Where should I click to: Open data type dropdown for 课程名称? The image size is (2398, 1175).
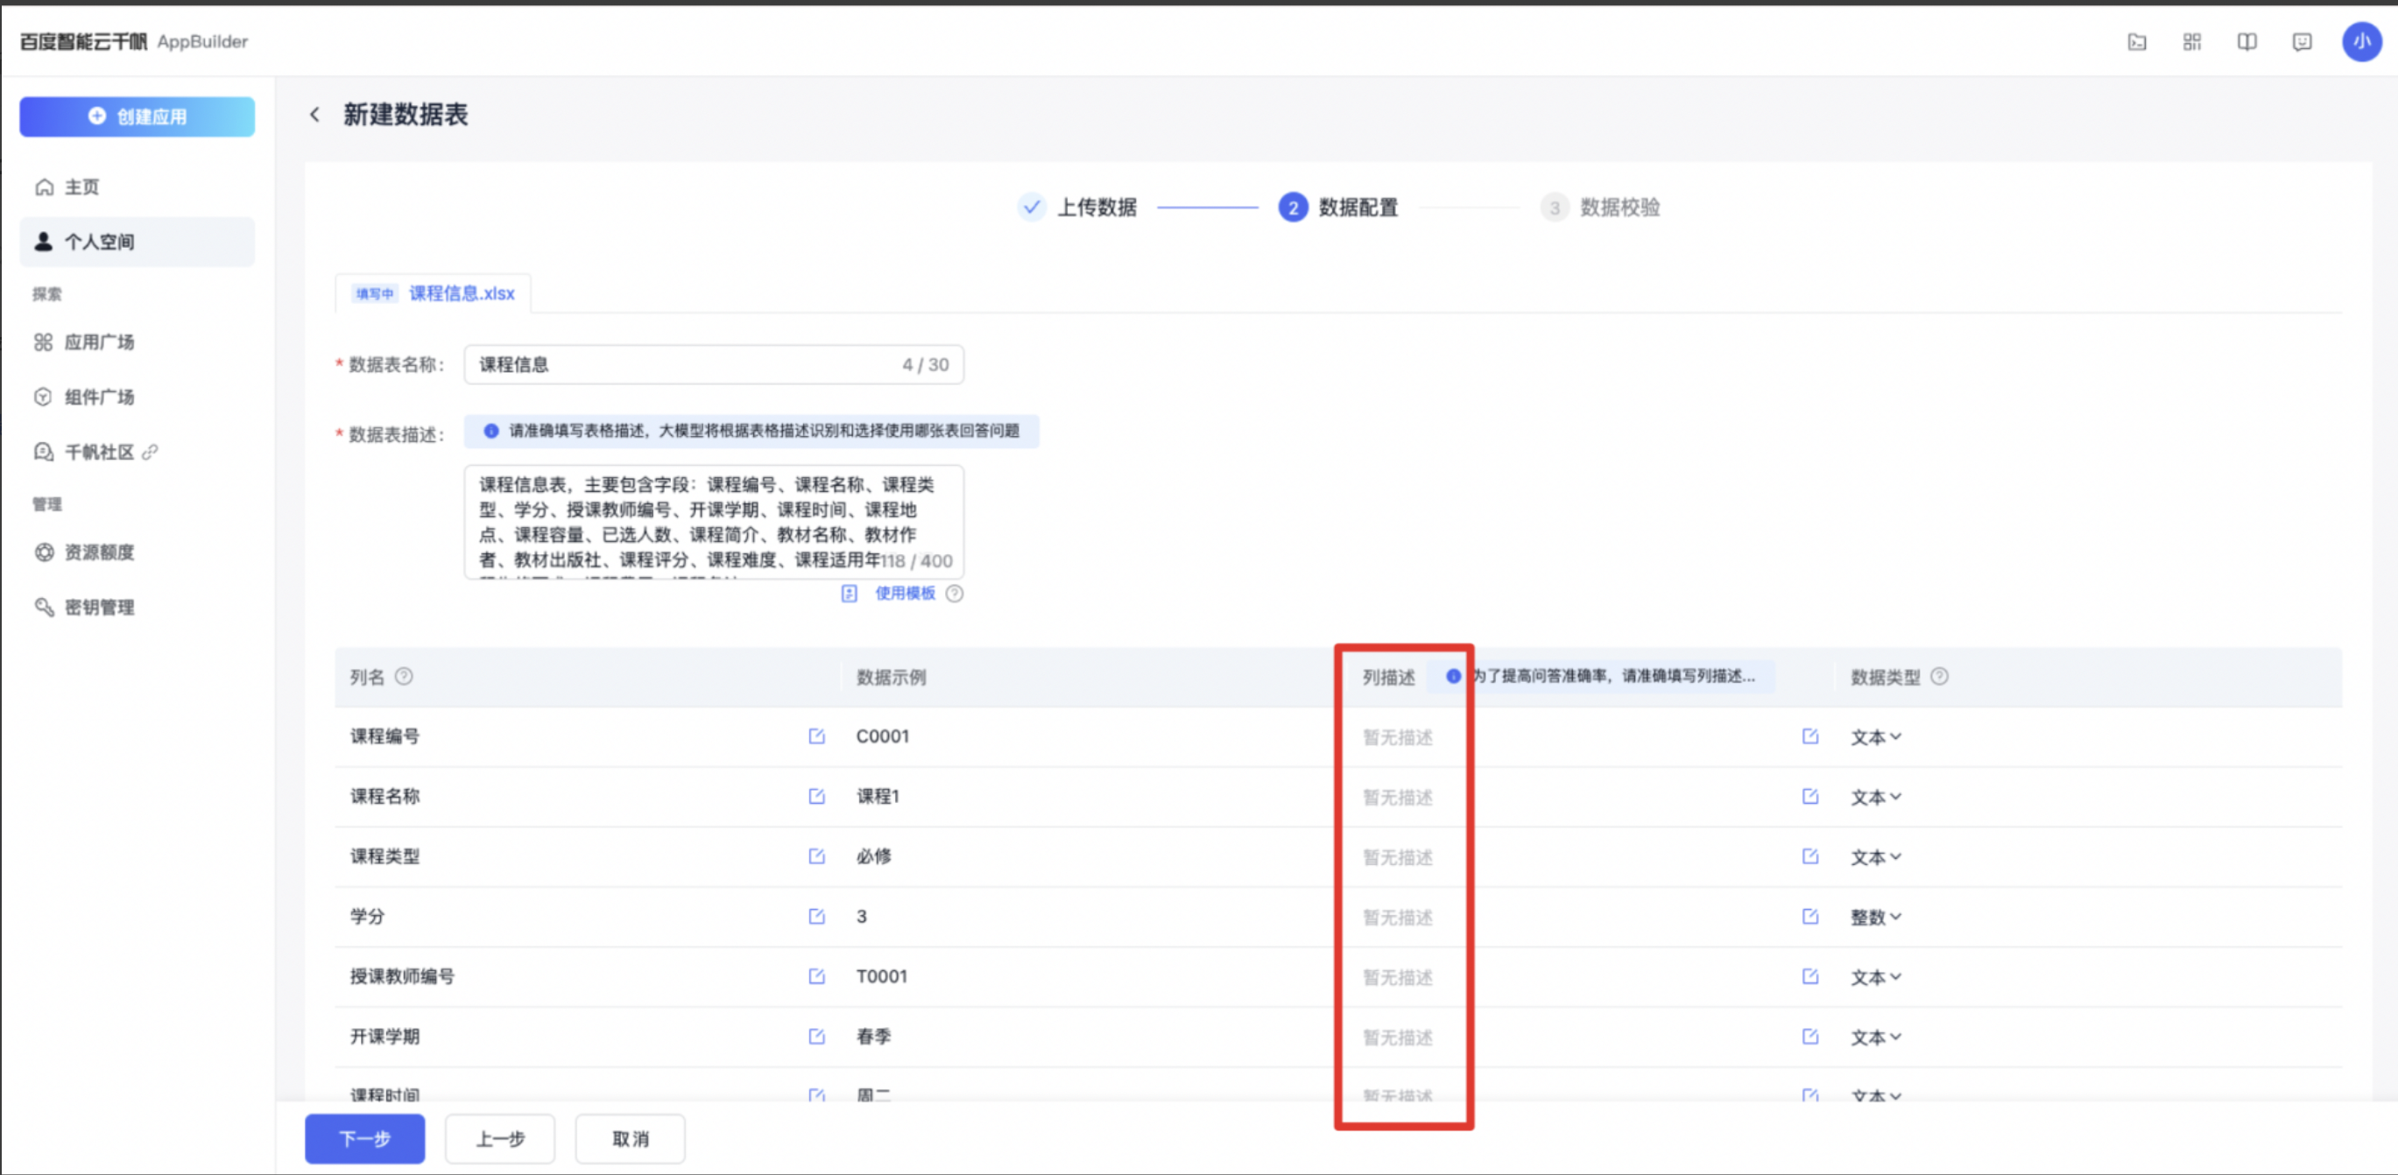(1876, 798)
